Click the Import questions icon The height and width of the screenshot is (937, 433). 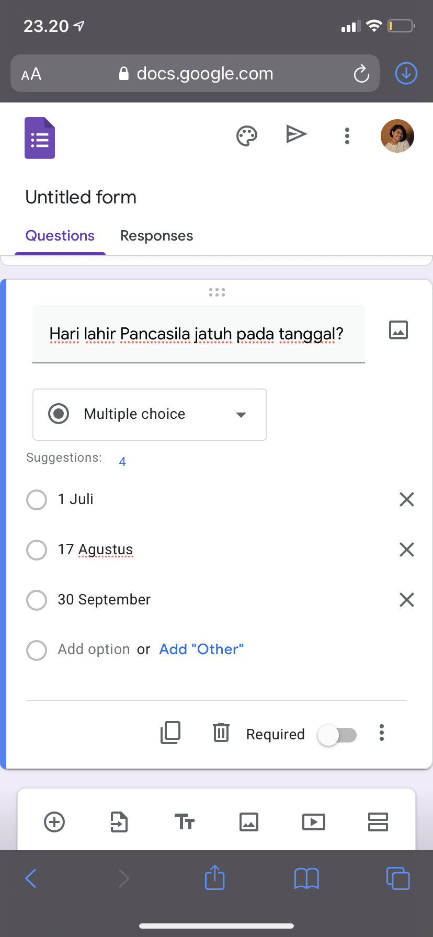pyautogui.click(x=119, y=821)
